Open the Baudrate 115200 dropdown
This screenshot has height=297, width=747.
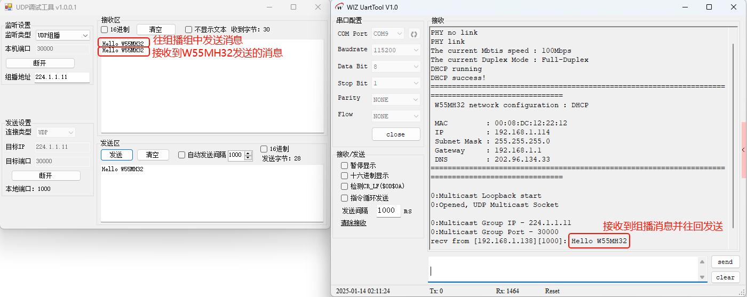point(396,50)
